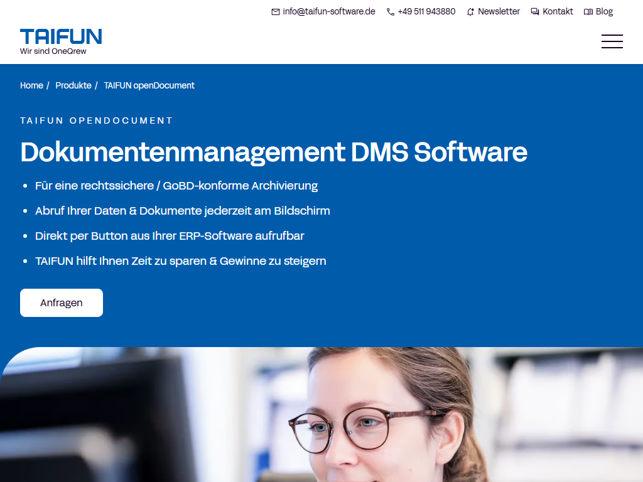Click the 'TAIFUN OPENDOCUMENT' overline text
Viewport: 643px width, 482px height.
coord(96,120)
